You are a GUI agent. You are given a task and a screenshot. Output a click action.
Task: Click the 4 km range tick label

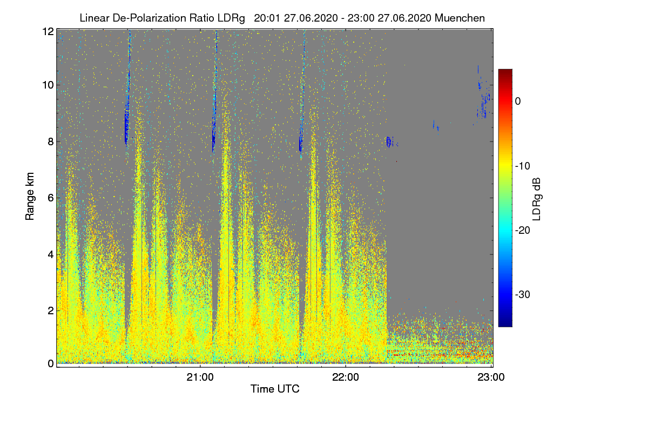coord(51,254)
